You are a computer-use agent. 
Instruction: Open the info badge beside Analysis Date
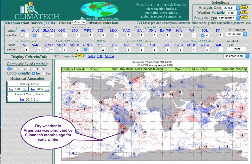coord(244,8)
